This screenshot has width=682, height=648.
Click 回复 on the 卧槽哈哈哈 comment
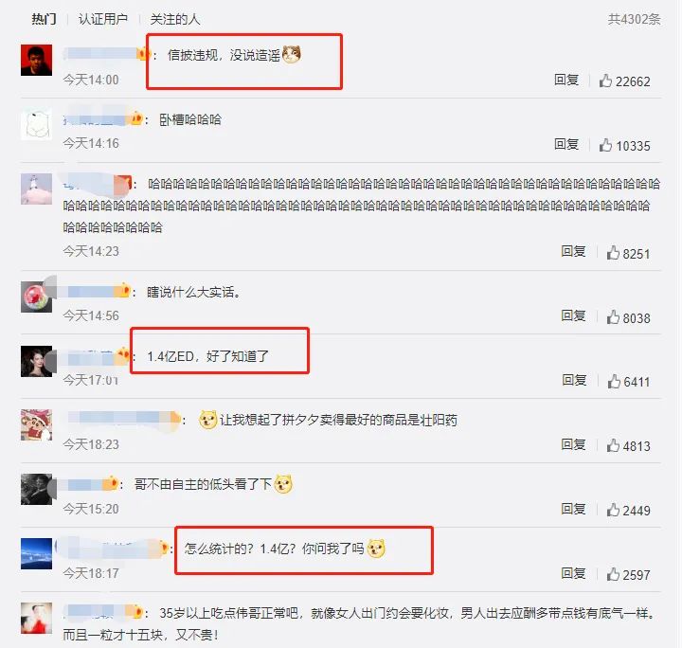(x=566, y=144)
